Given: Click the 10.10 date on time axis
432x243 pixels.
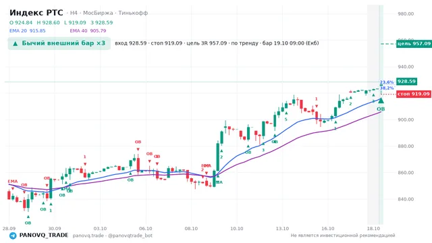Looking at the screenshot, I should 237,229.
